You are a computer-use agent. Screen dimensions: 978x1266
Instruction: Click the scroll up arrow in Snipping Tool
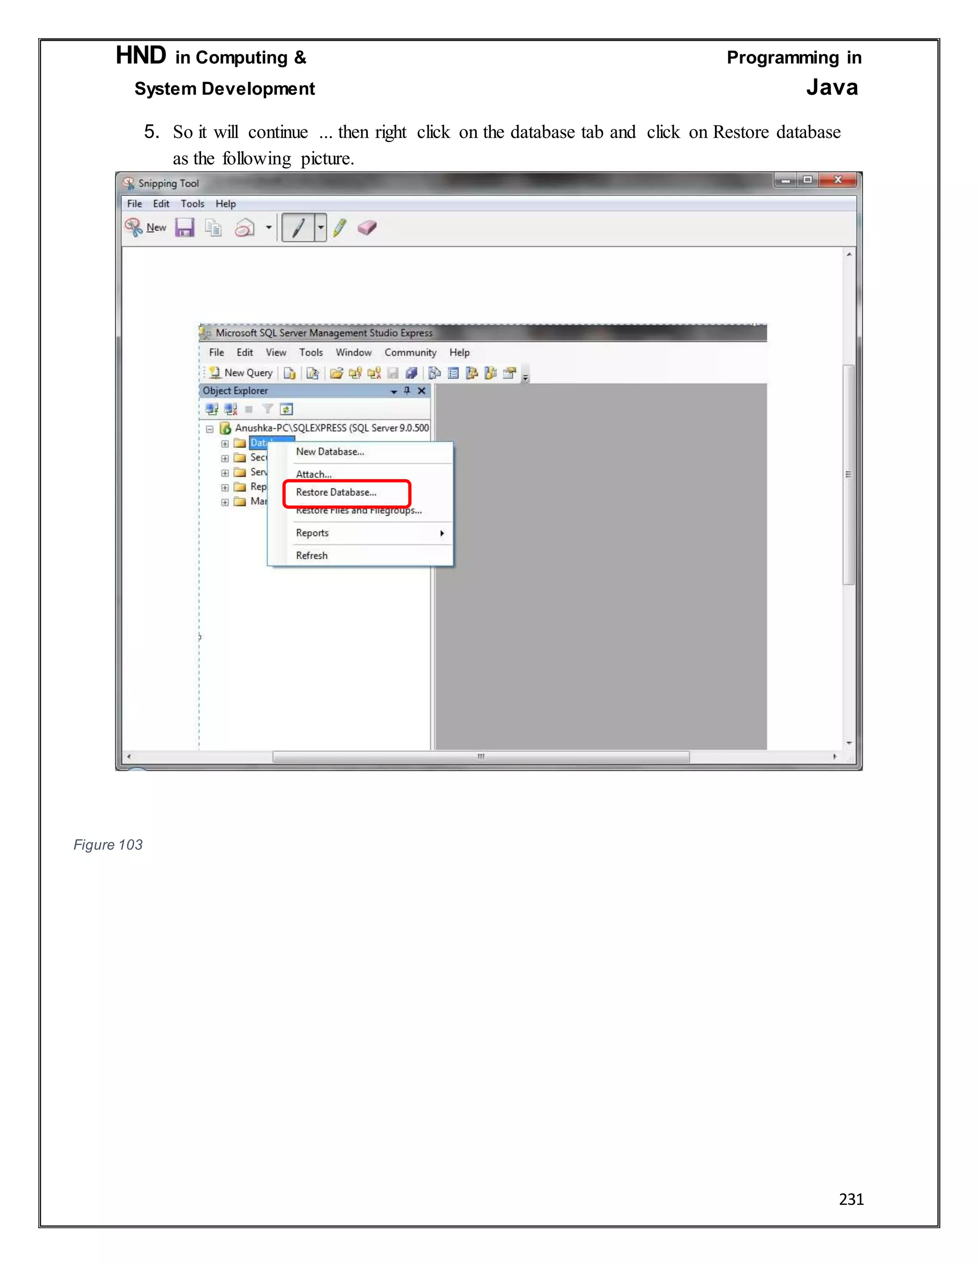click(x=849, y=254)
